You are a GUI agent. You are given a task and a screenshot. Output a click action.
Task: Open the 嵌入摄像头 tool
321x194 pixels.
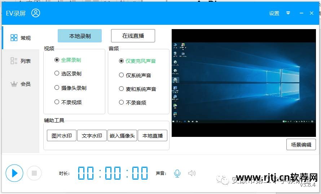[x=122, y=136]
